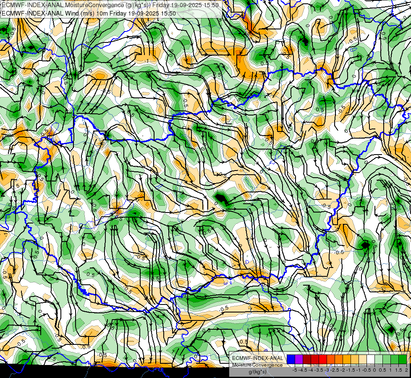Choose the pale peach swatch left of -0.5
Viewport: 411px width, 378px height.
(362, 359)
